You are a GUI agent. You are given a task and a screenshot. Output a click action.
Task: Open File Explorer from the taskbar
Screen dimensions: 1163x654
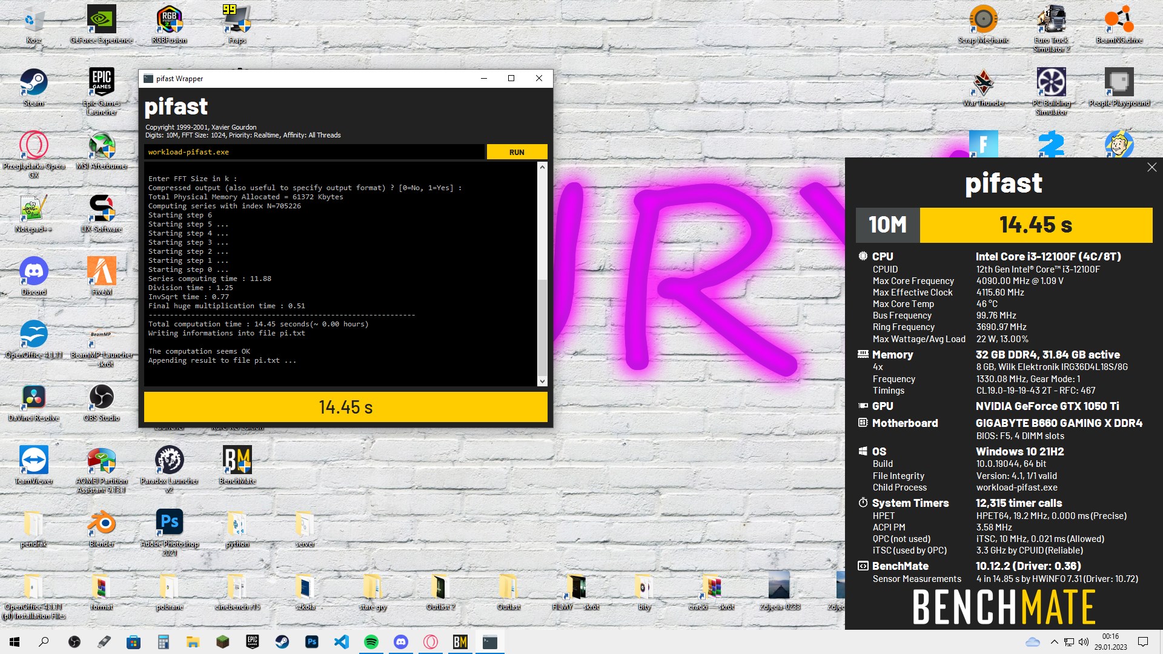pos(193,642)
